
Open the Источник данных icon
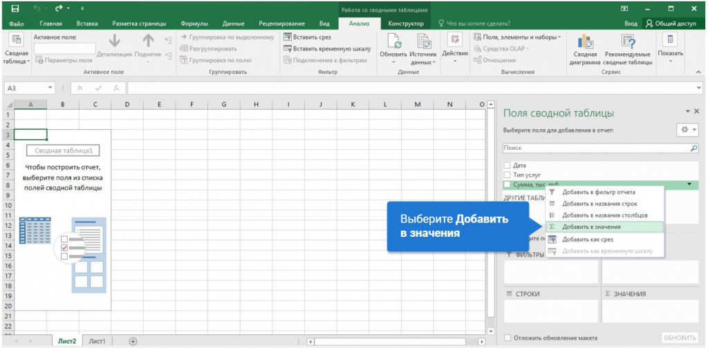pos(424,42)
